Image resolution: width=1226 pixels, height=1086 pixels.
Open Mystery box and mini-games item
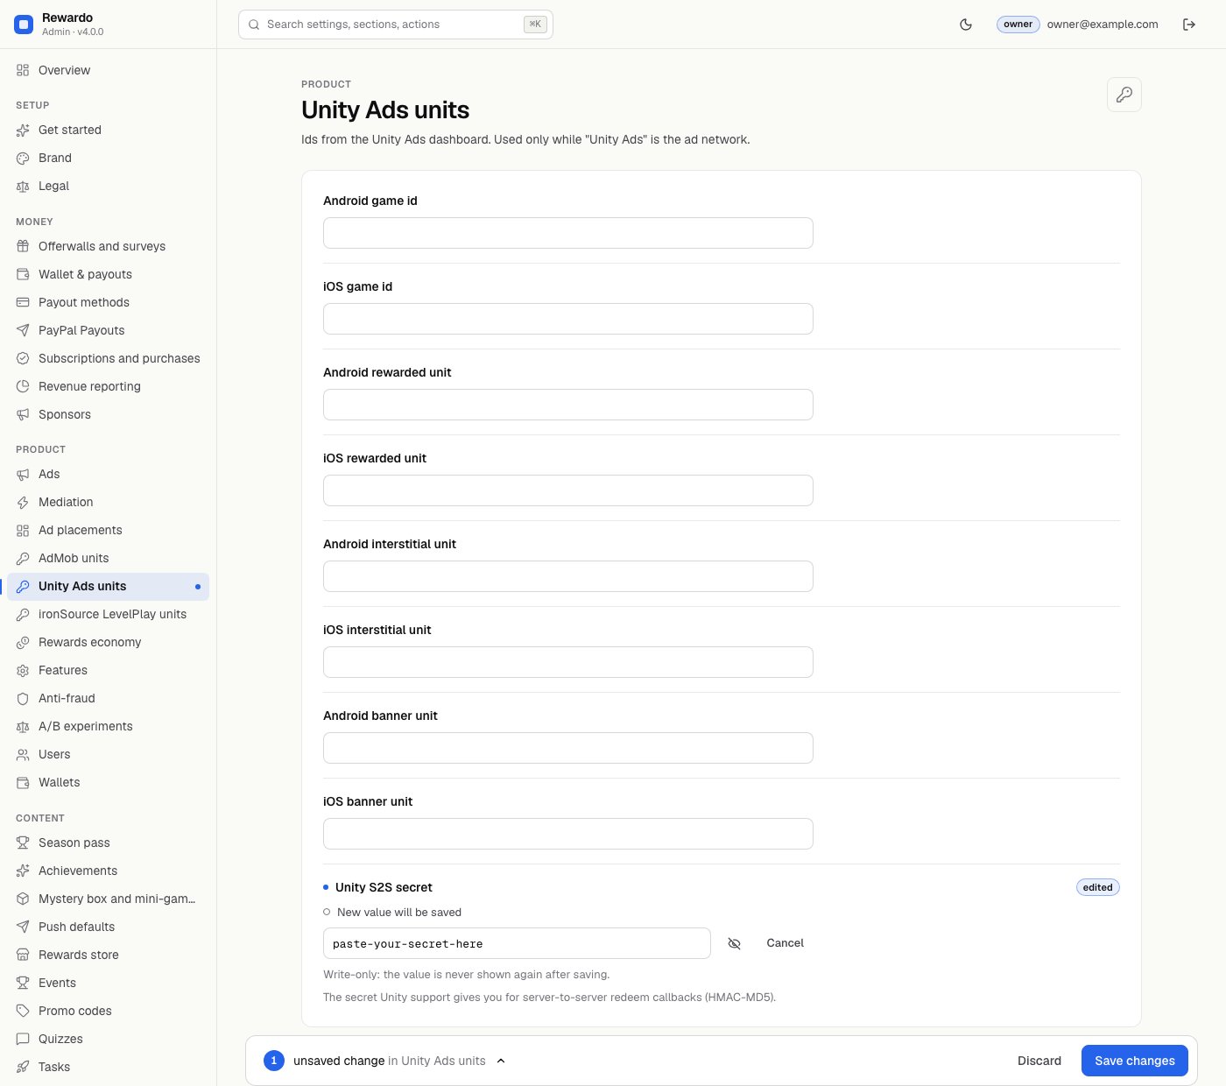108,899
